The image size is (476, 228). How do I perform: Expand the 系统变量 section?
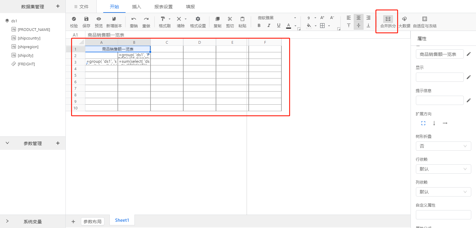coord(7,221)
